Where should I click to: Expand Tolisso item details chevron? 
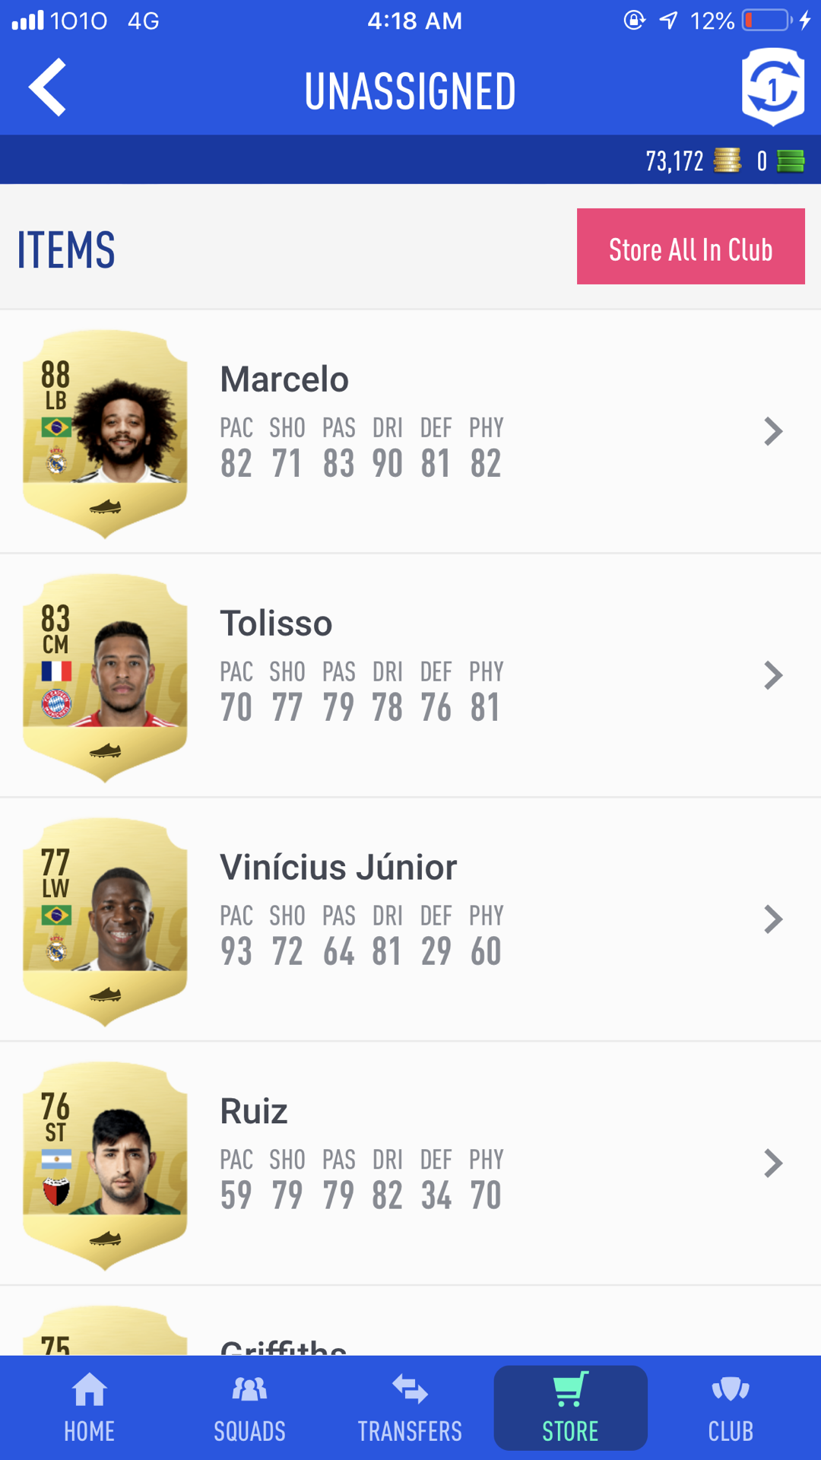tap(773, 675)
